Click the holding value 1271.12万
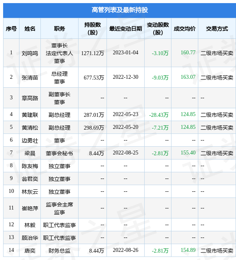Screen dimensions: 236x260 coord(93,53)
